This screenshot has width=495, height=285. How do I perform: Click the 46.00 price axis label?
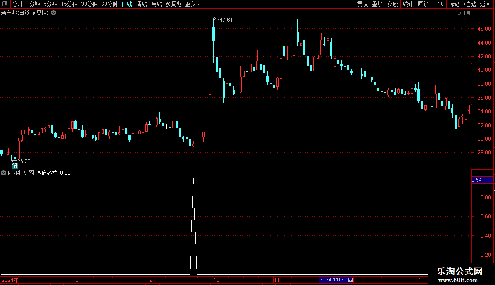pos(484,29)
